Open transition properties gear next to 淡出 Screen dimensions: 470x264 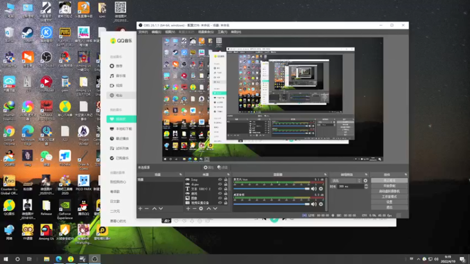(365, 181)
